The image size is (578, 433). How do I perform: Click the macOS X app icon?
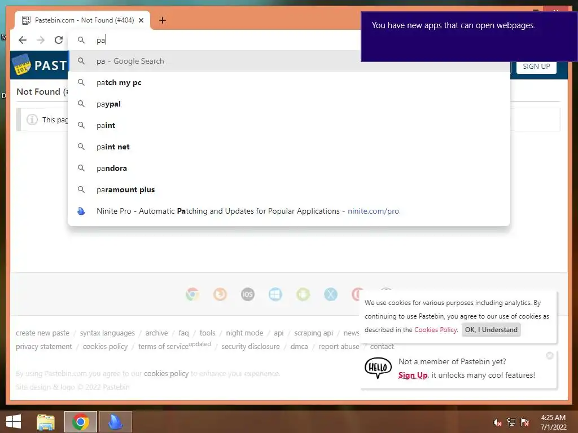point(331,294)
